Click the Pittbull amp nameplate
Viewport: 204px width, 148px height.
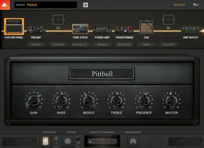click(x=102, y=74)
